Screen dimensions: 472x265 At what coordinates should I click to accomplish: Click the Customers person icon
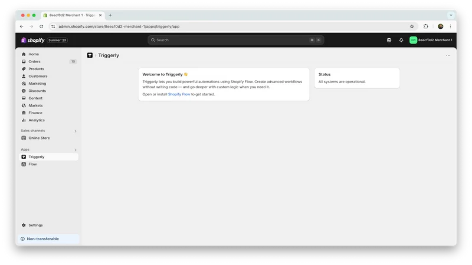click(24, 76)
